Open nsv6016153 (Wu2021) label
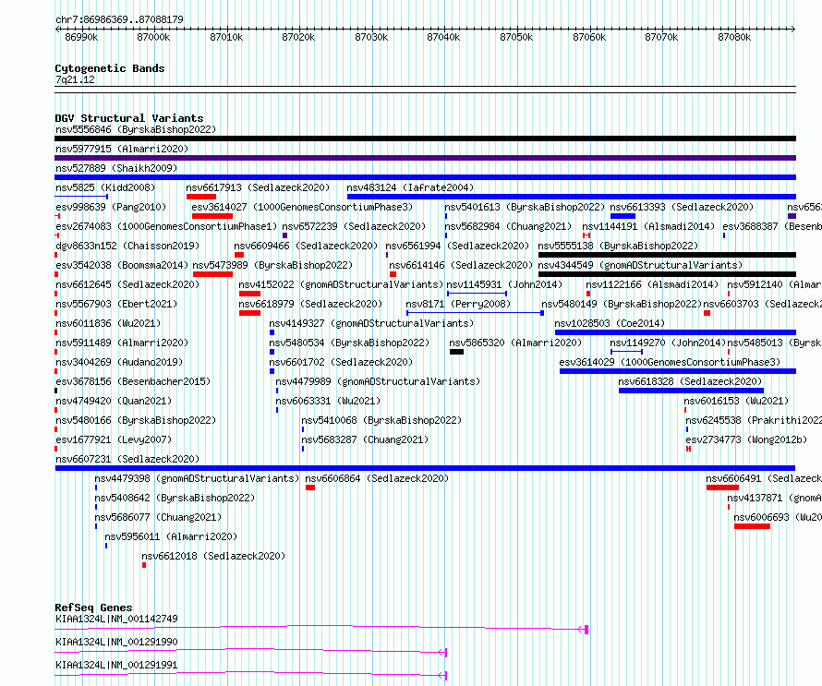The width and height of the screenshot is (822, 686). pos(736,401)
